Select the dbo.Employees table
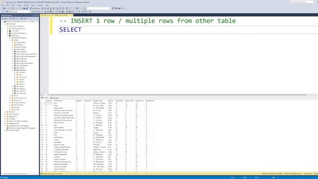This screenshot has width=318, height=179. [21, 61]
